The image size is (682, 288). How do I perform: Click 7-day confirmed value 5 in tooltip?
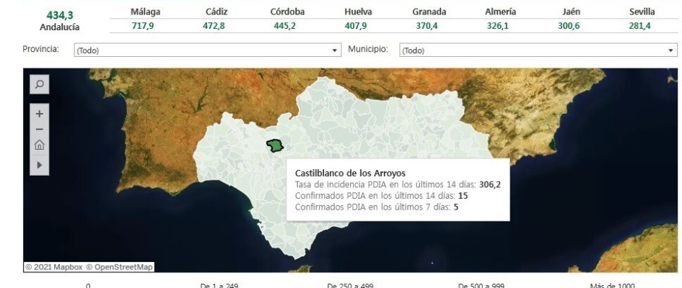tap(456, 207)
